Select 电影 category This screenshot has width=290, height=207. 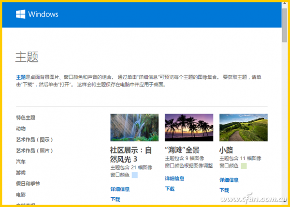(x=21, y=194)
